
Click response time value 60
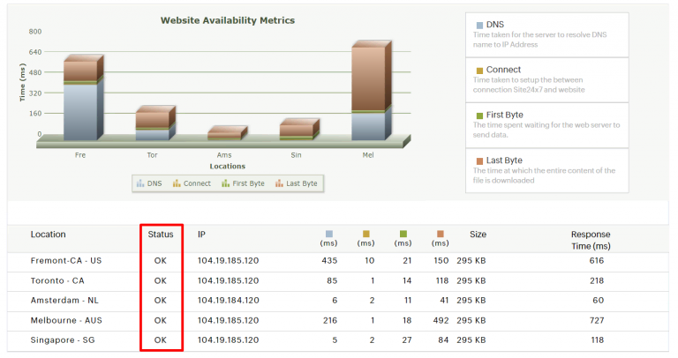click(598, 301)
